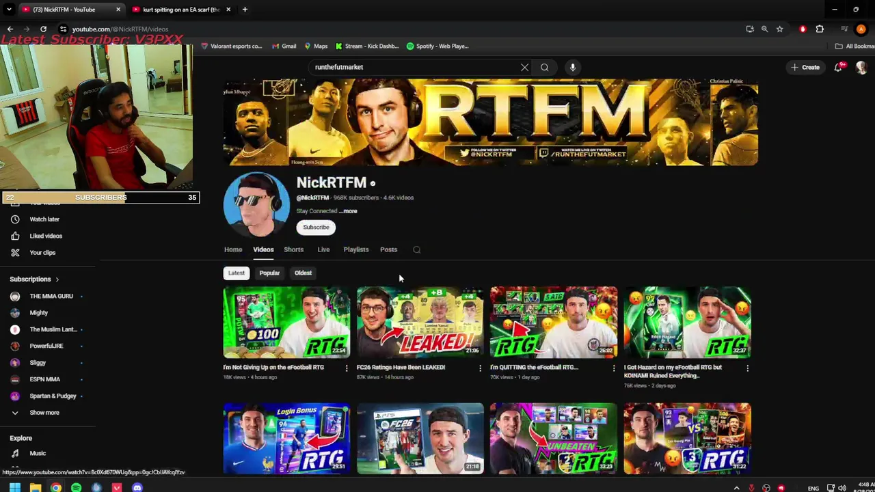
Task: Select the Oldest sort chip
Action: (x=303, y=273)
